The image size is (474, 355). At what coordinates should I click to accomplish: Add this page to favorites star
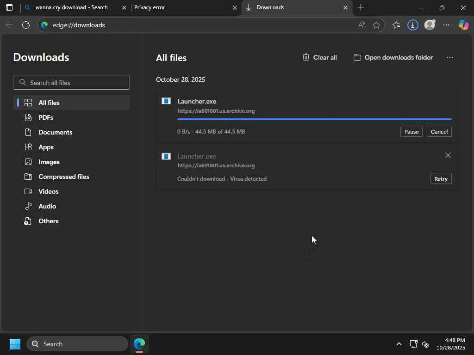(x=376, y=25)
